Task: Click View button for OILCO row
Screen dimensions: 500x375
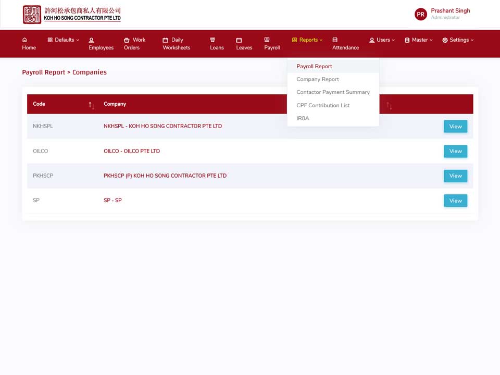Action: (x=455, y=151)
